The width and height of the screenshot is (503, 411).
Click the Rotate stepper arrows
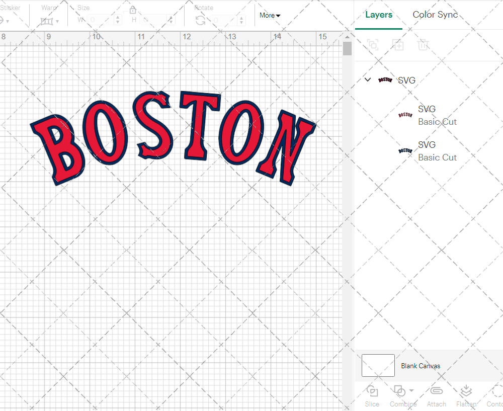(x=241, y=20)
